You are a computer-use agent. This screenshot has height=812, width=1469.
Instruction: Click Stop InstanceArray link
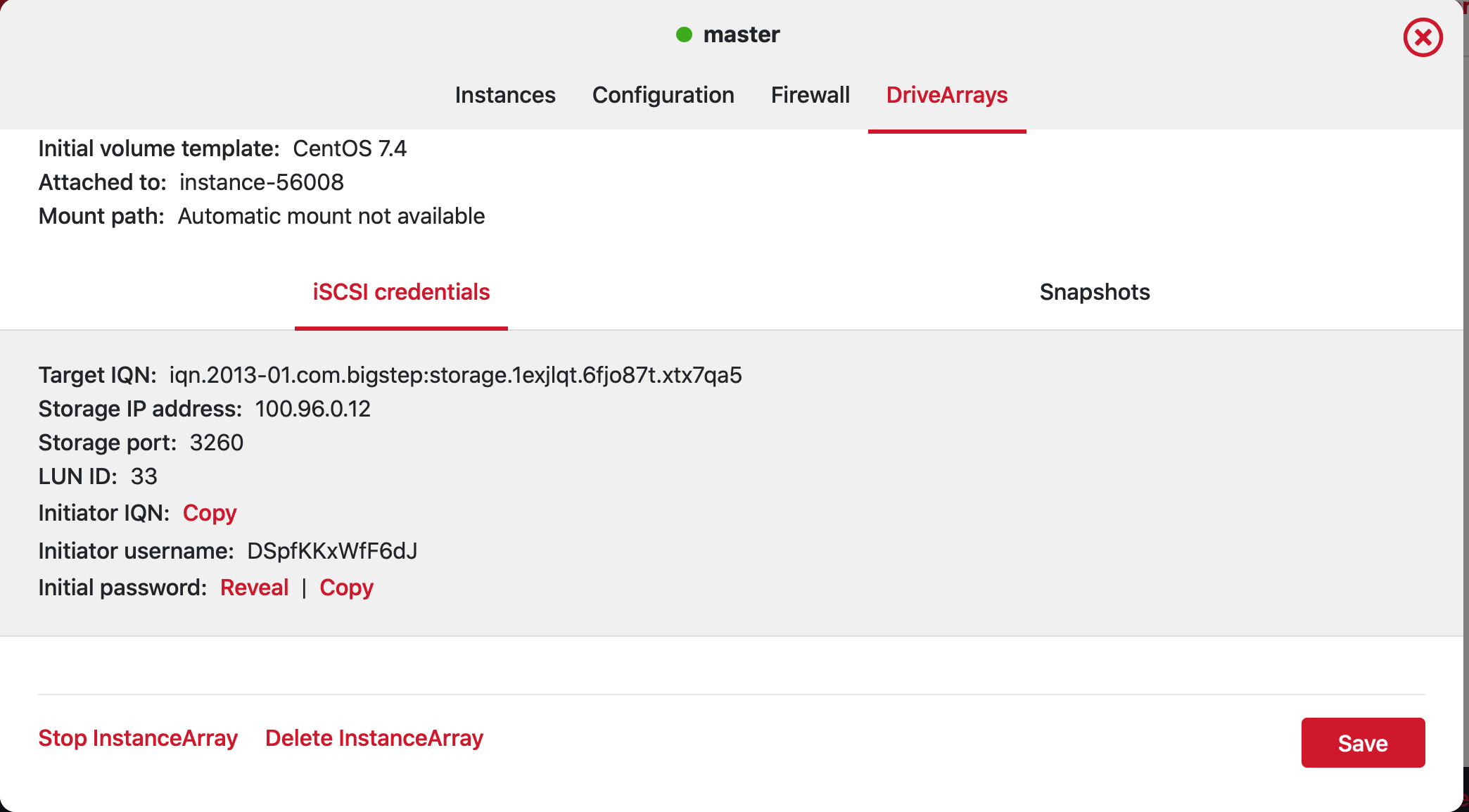click(138, 738)
